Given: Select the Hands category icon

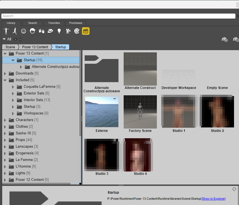Looking at the screenshot, I should pos(41,31).
